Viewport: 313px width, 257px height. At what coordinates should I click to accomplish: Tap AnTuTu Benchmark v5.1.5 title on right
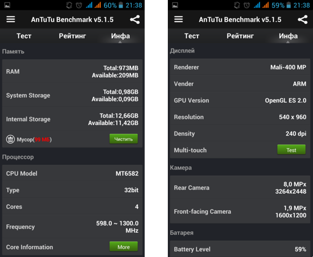[240, 20]
